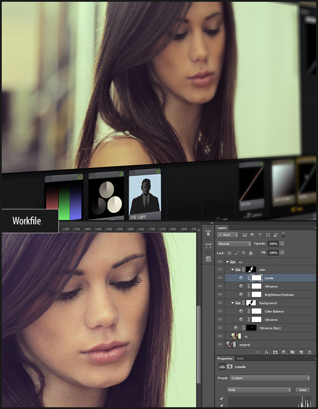318x409 pixels.
Task: Filter layers by type (T) icon
Action: point(260,235)
